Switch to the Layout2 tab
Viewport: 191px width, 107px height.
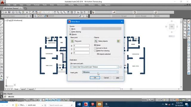point(31,89)
